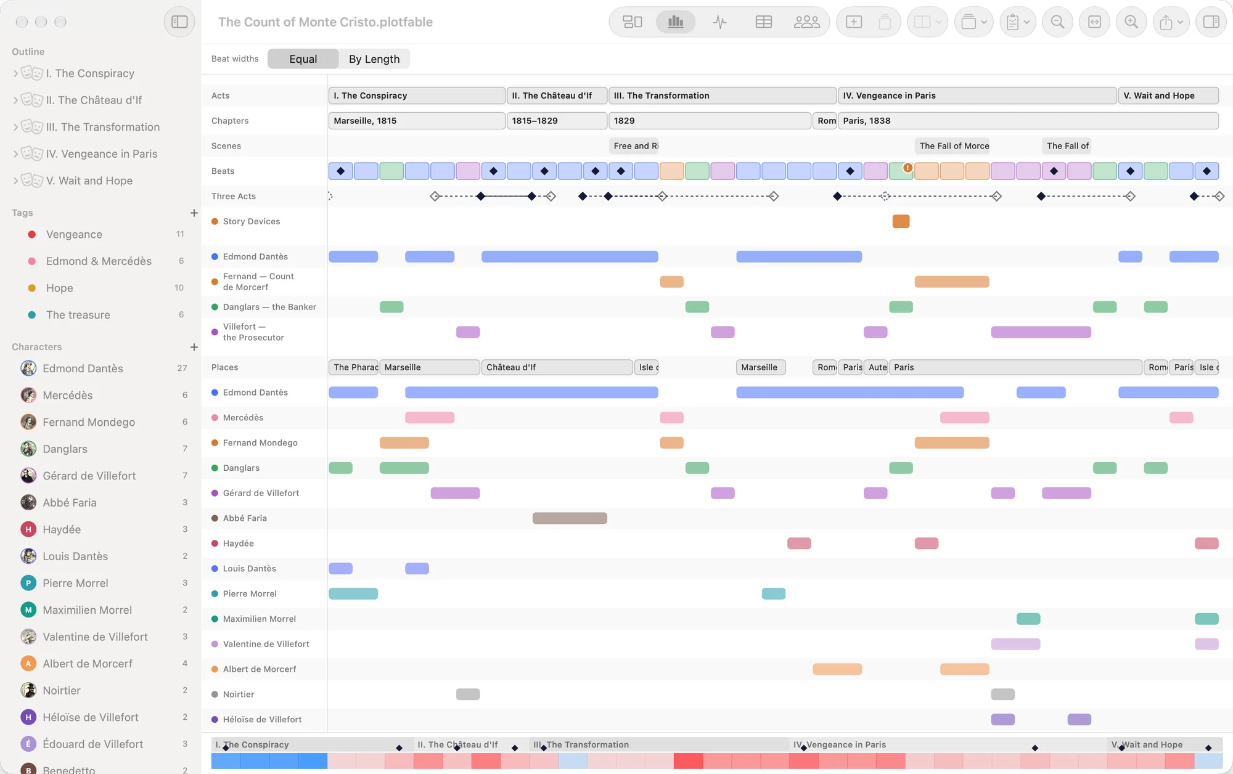
Task: Add a new character with plus icon
Action: (x=194, y=347)
